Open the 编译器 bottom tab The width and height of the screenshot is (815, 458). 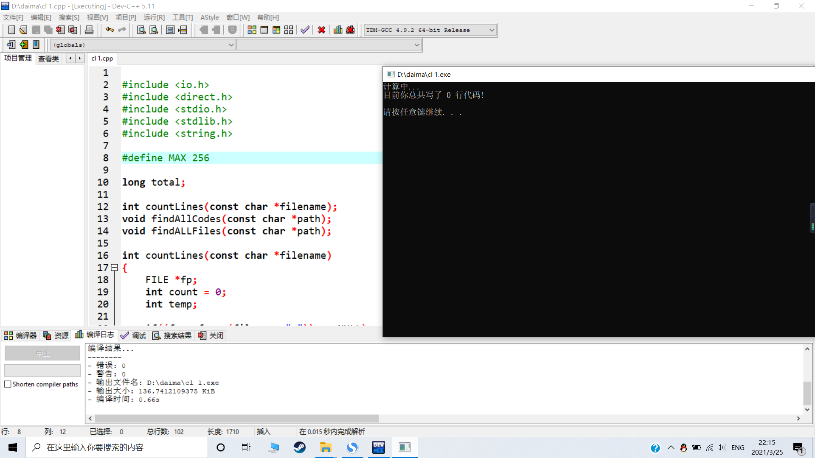click(20, 335)
